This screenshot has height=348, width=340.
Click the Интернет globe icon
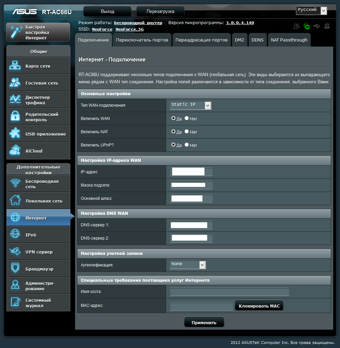click(x=15, y=217)
